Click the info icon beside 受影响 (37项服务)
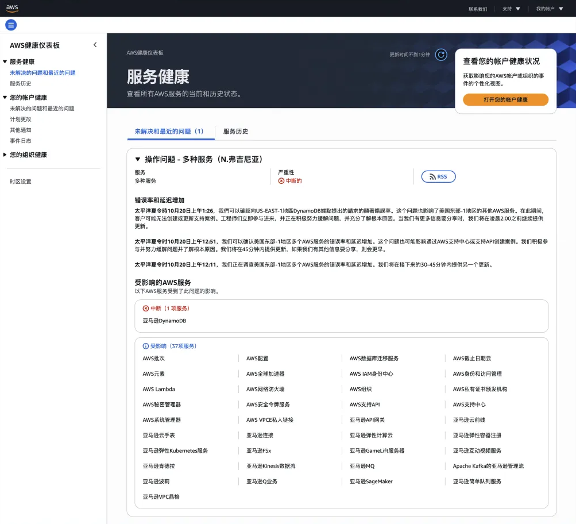576x524 pixels. (146, 346)
